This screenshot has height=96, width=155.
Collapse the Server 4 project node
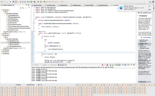click(2, 35)
